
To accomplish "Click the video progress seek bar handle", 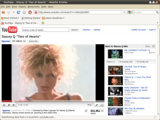I will (13, 101).
